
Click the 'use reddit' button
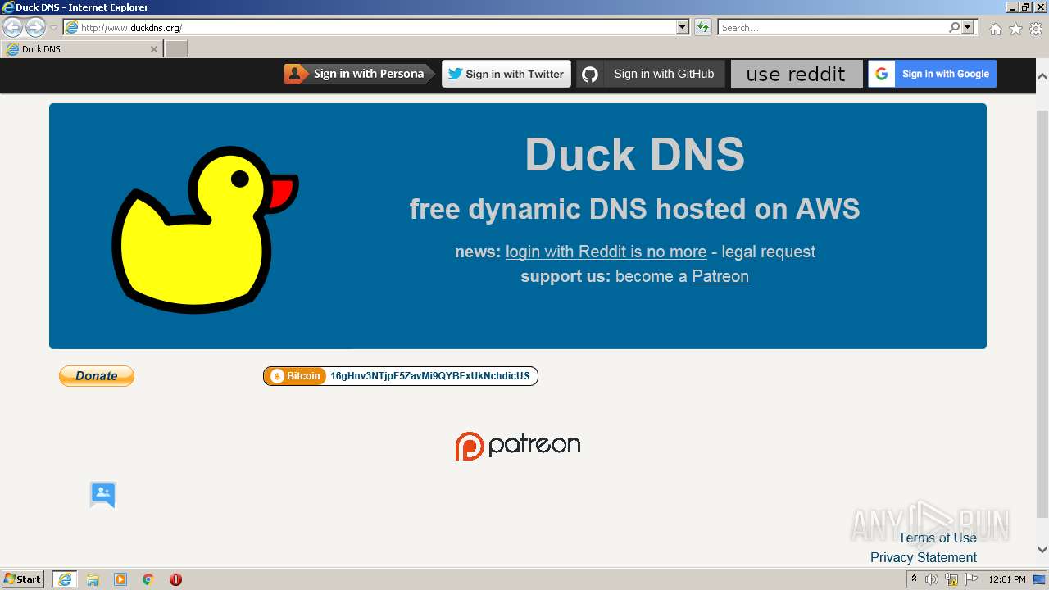[797, 74]
